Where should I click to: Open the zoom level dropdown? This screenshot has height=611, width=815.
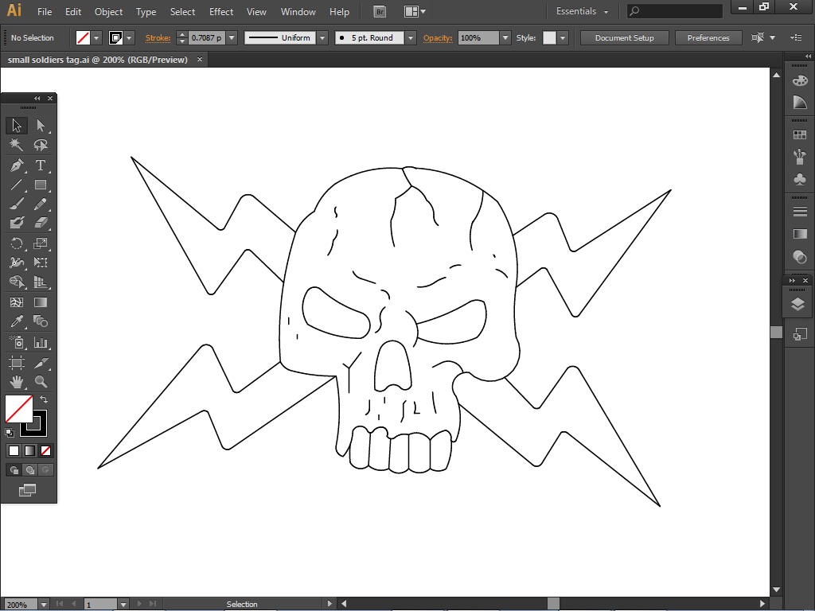point(44,605)
